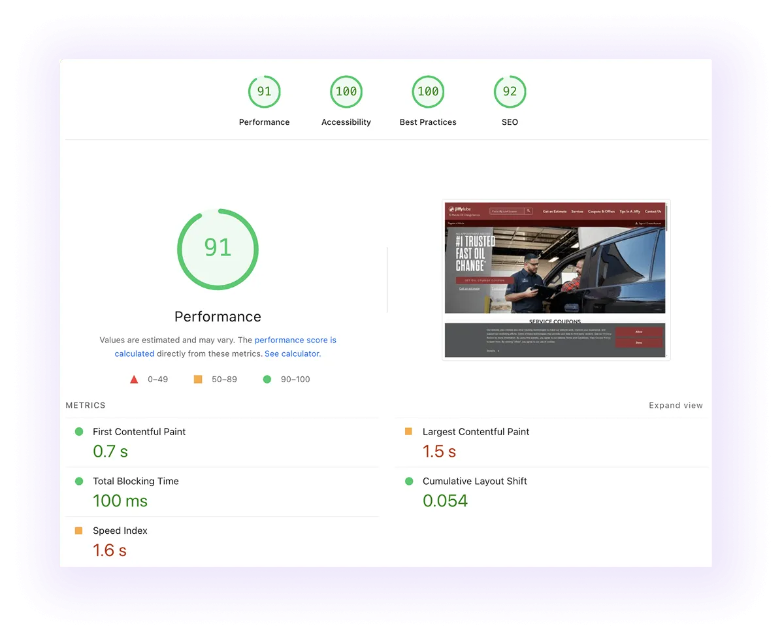This screenshot has width=784, height=639.
Task: Open Expand view for the metrics section
Action: [676, 405]
